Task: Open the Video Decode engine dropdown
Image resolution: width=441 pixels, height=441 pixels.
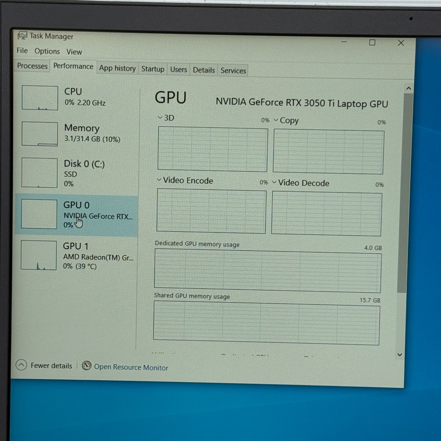Action: pyautogui.click(x=274, y=182)
